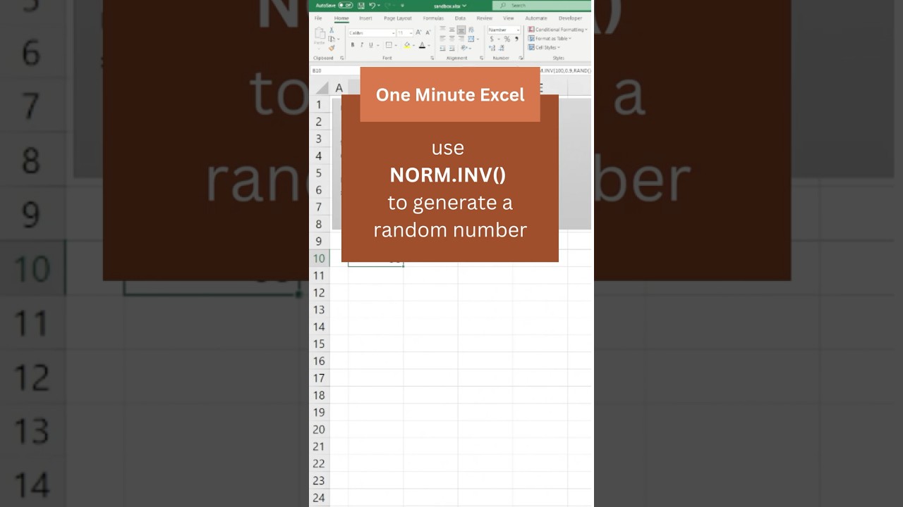The height and width of the screenshot is (507, 903).
Task: Click Increase Decimal icon
Action: pos(492,48)
